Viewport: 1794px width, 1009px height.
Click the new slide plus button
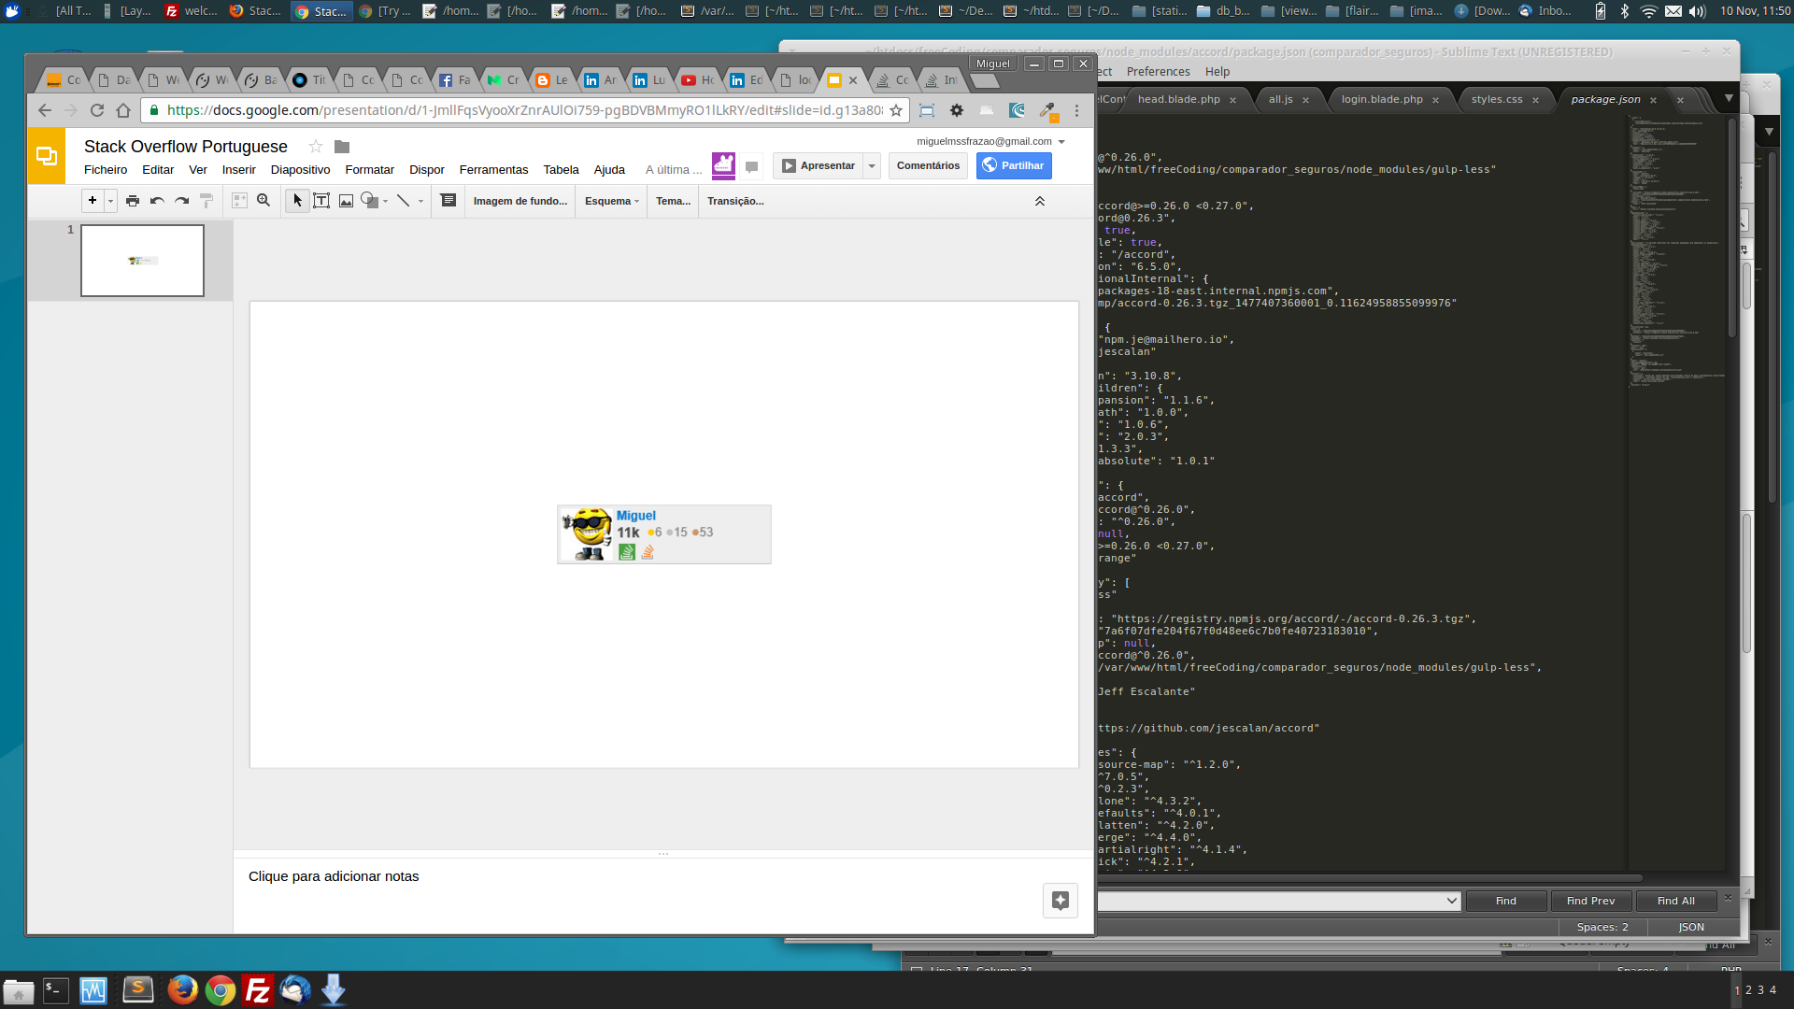[x=93, y=201]
